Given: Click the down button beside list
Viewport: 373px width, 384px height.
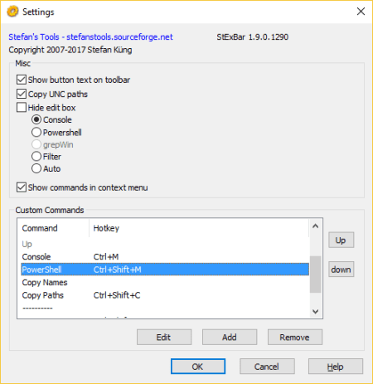Looking at the screenshot, I should (x=341, y=270).
